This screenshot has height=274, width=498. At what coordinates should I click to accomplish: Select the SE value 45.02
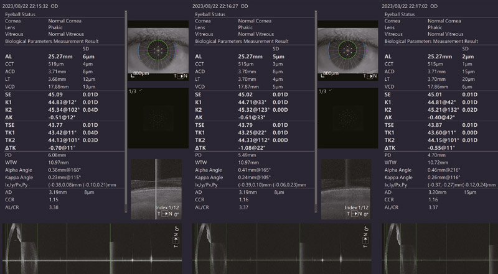click(245, 94)
